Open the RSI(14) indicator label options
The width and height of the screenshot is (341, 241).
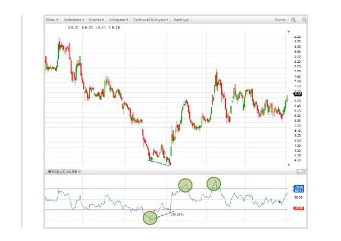click(66, 172)
